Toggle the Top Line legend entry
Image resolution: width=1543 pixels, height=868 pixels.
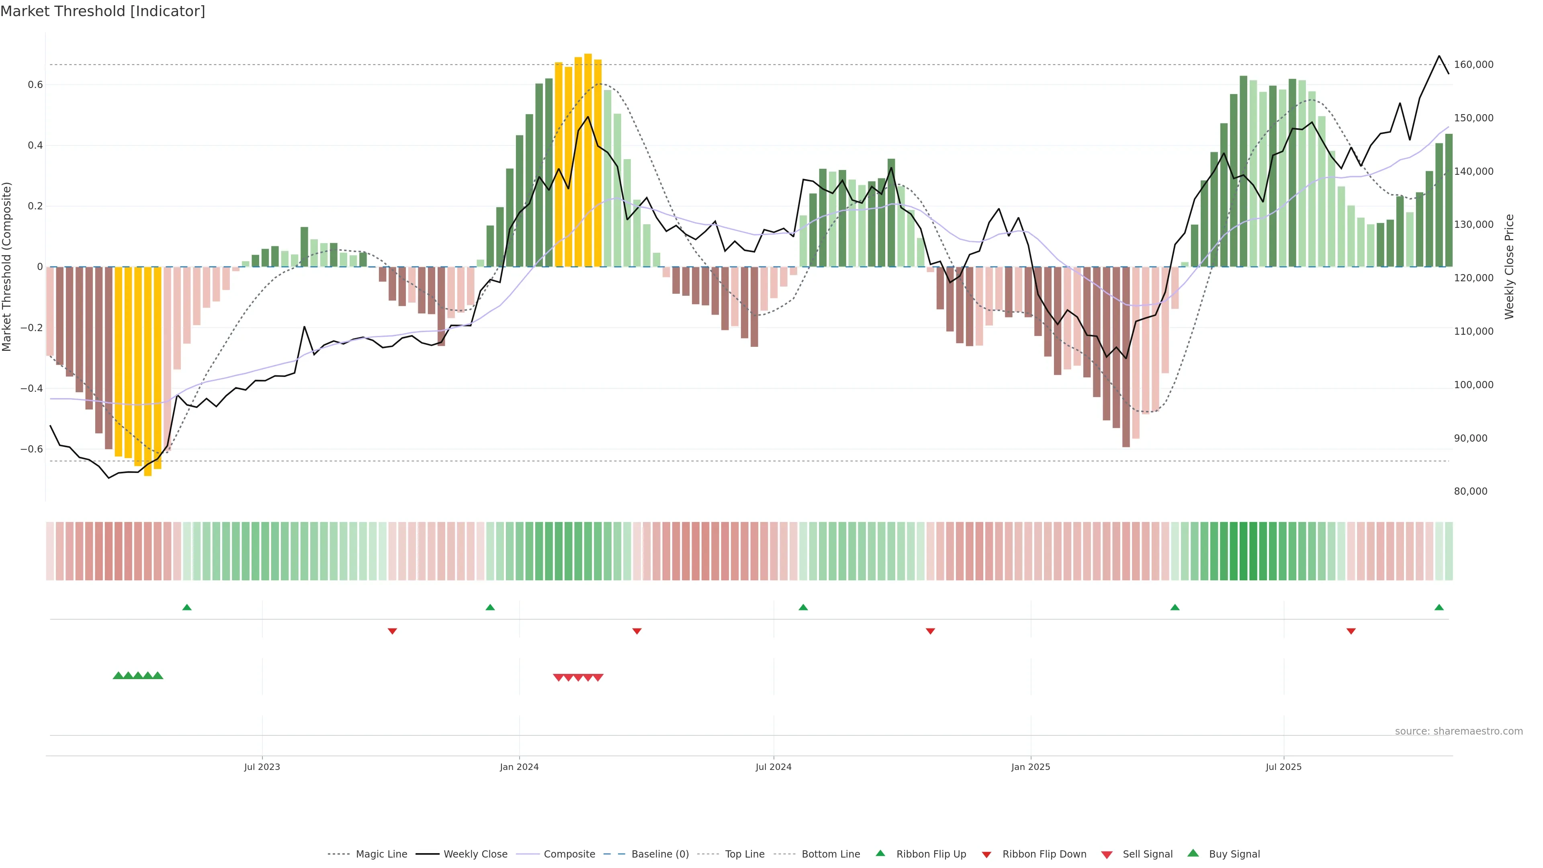point(745,854)
